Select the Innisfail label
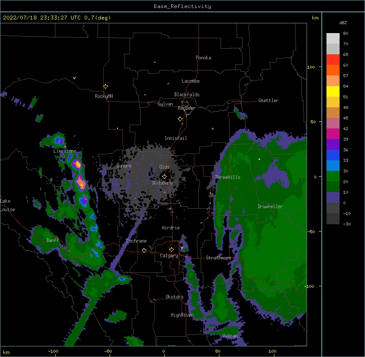Screen dimensions: 365x357 (176, 138)
